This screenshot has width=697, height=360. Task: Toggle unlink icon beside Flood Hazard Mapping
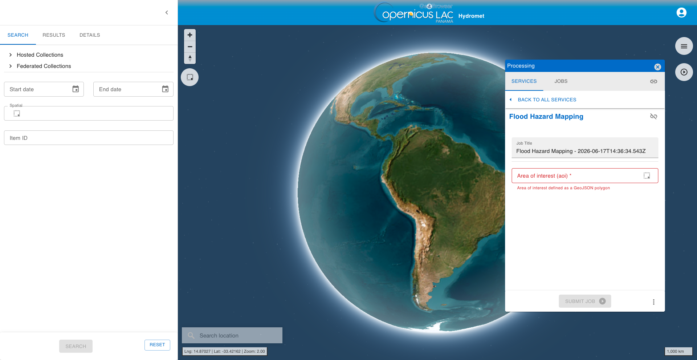[653, 116]
